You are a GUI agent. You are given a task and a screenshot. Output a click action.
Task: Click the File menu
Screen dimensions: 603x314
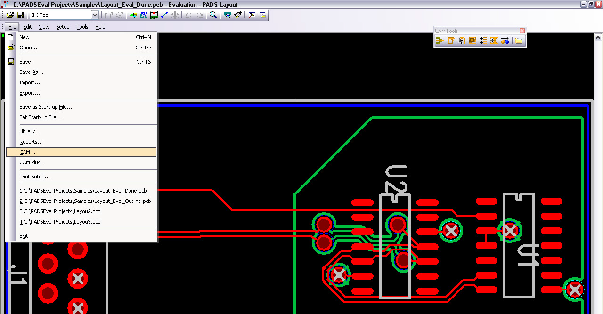pyautogui.click(x=12, y=27)
